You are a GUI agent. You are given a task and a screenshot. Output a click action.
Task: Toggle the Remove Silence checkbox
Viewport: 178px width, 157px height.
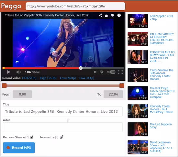point(32,137)
